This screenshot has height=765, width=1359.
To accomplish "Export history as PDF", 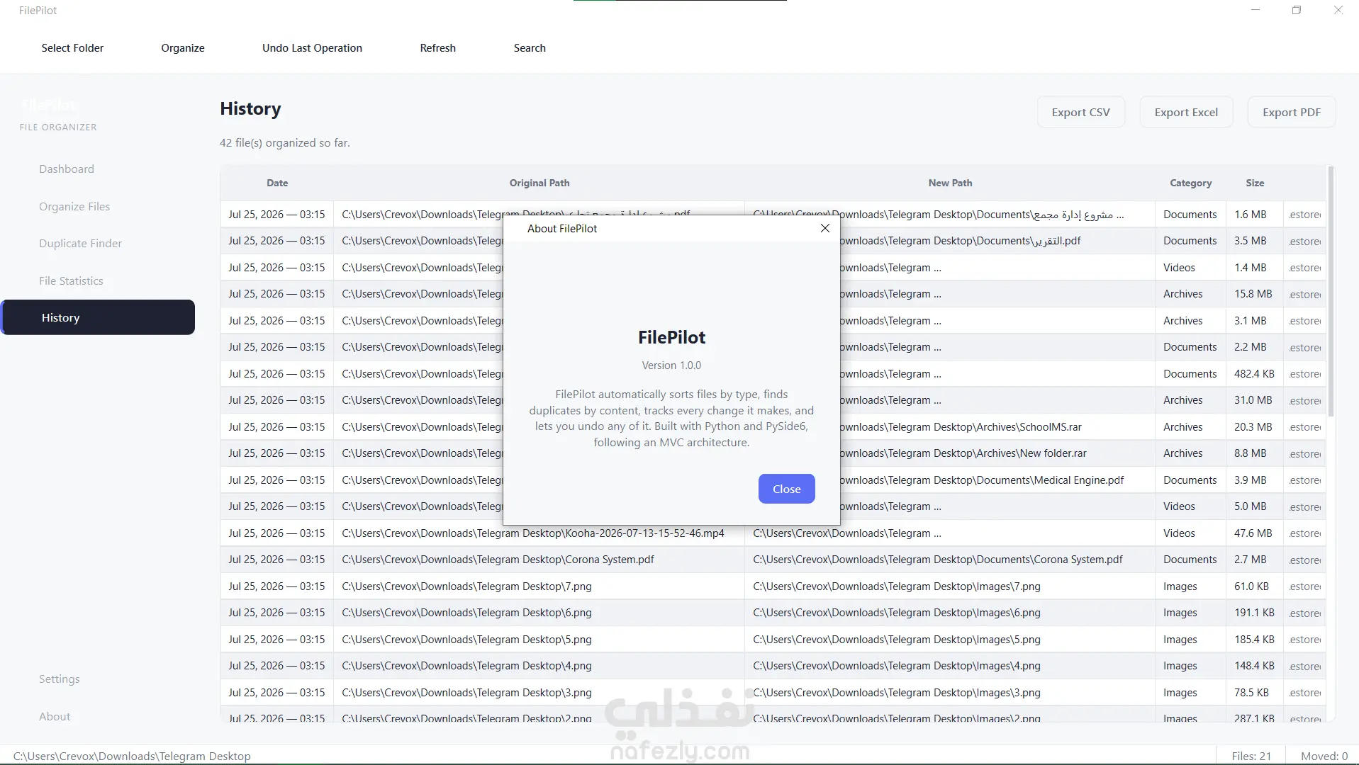I will tap(1291, 112).
